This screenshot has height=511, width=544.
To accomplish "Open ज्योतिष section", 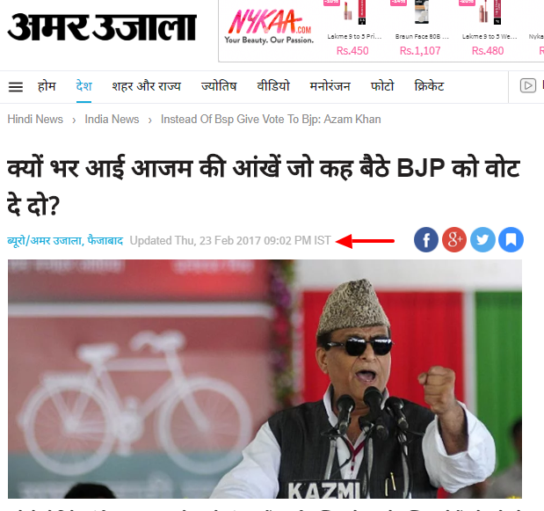I will pos(219,86).
